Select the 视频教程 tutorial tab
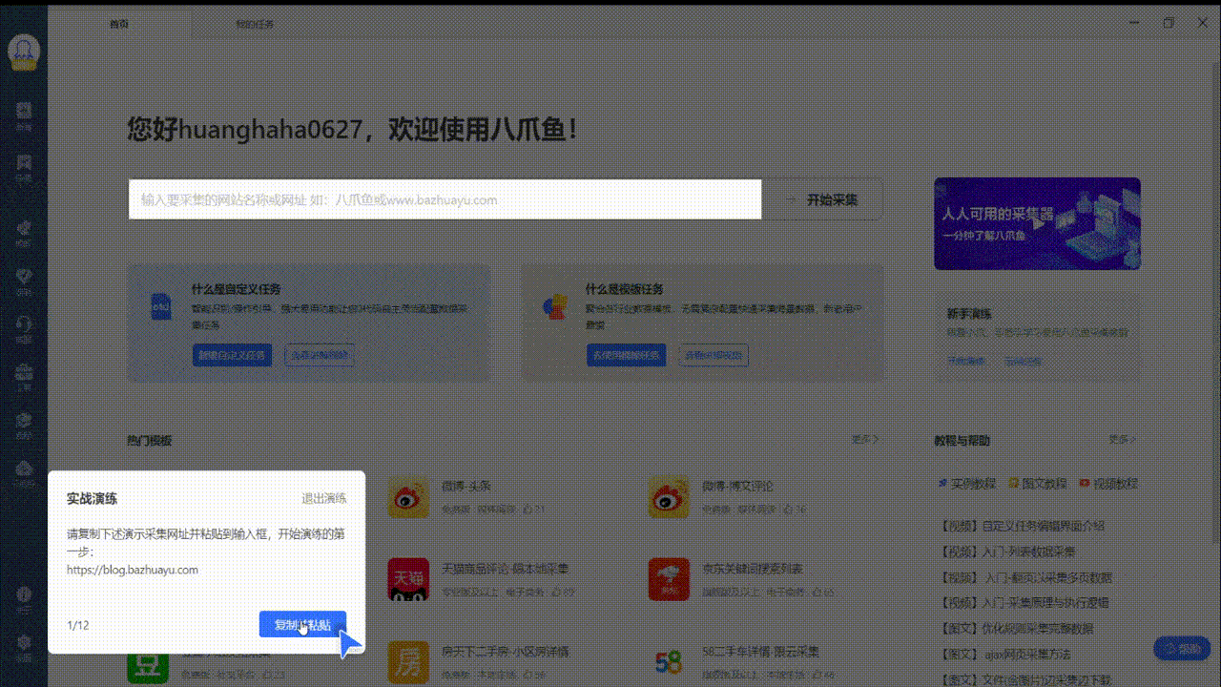The height and width of the screenshot is (687, 1221). tap(1109, 484)
